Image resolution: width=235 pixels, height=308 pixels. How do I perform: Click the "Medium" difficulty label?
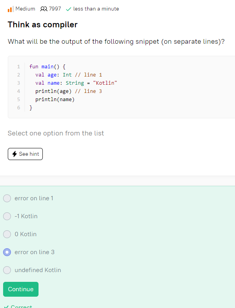(25, 9)
